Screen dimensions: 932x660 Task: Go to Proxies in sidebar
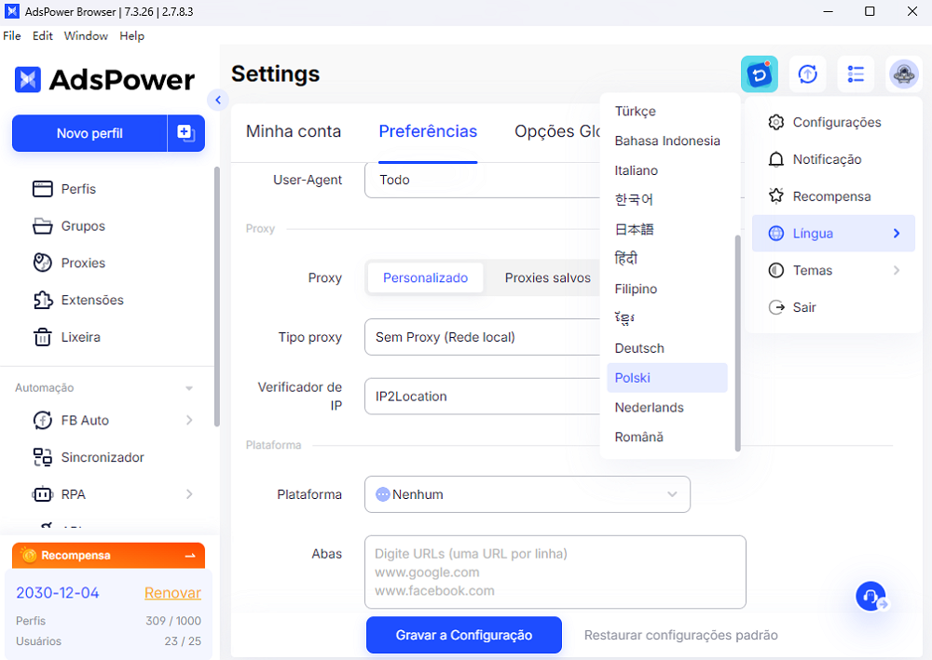(x=83, y=263)
